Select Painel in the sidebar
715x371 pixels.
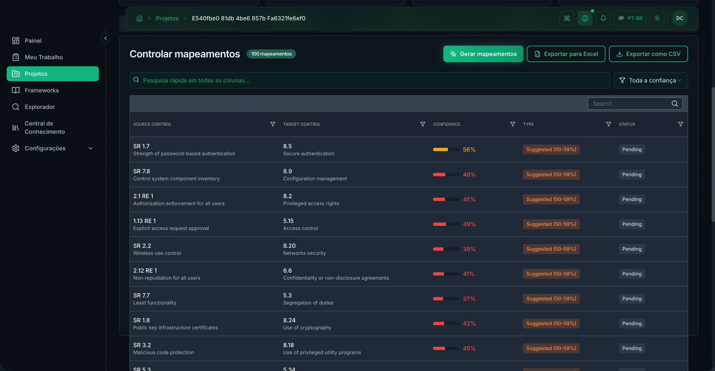click(33, 41)
